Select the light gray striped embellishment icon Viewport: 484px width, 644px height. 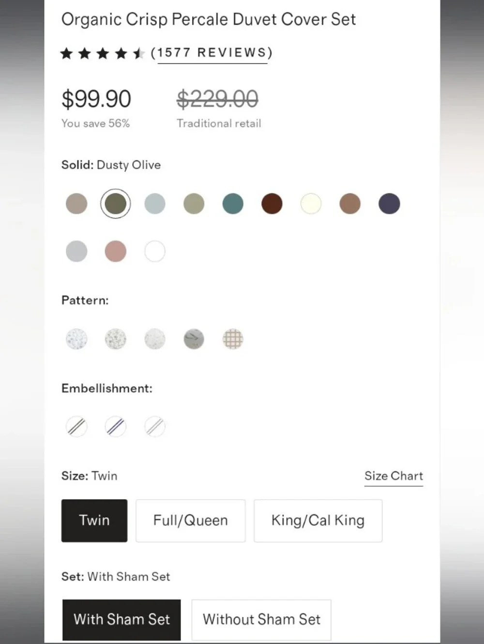pyautogui.click(x=155, y=427)
